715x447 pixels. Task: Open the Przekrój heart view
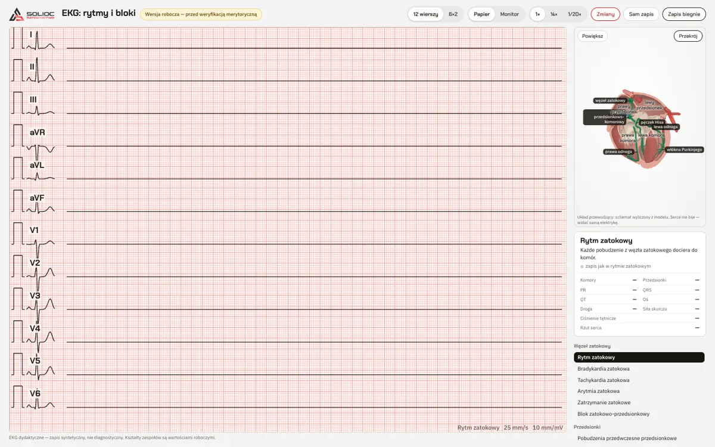tap(688, 36)
